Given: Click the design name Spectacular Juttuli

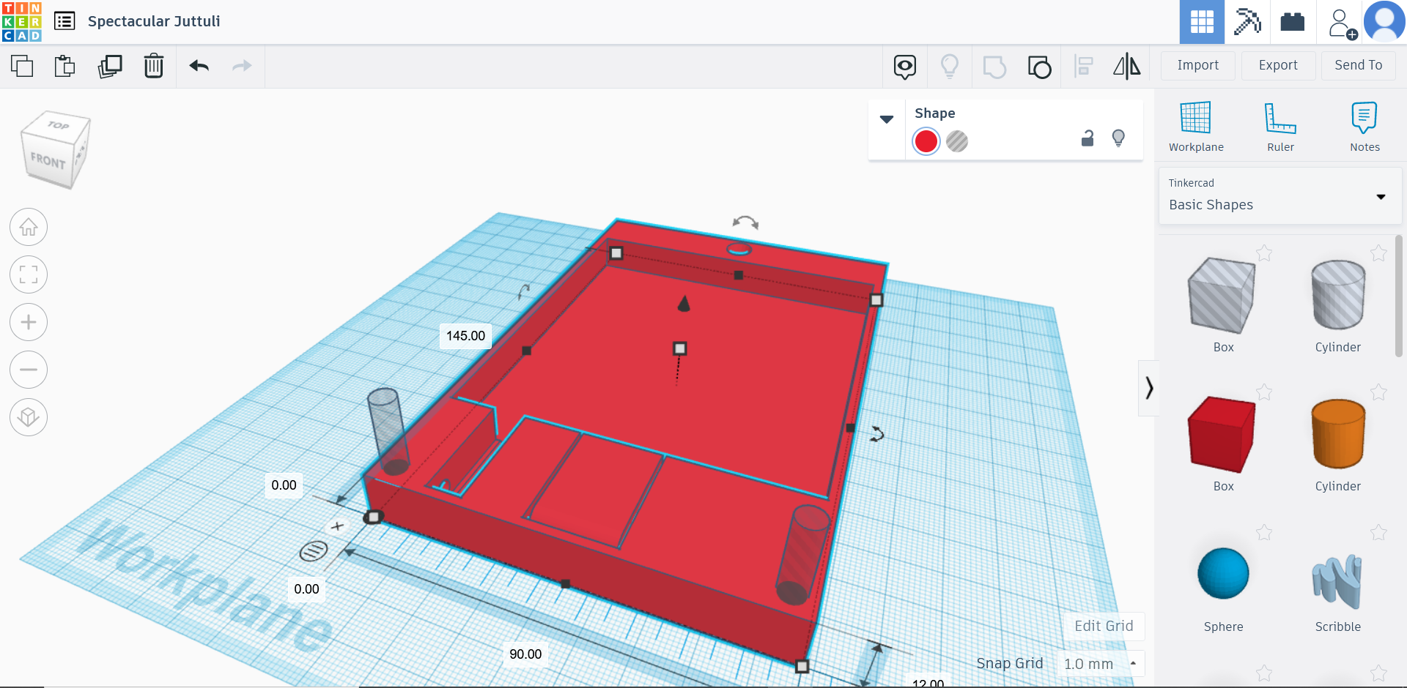Looking at the screenshot, I should click(154, 21).
